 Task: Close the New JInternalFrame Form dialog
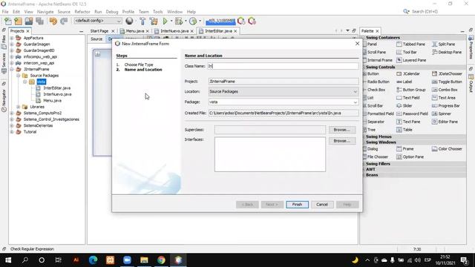(x=357, y=44)
